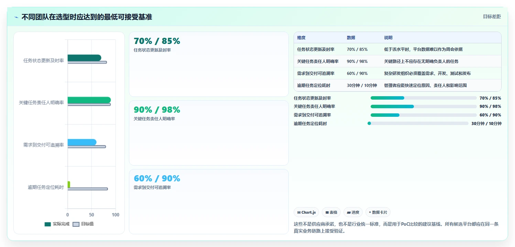Click the 目标差距 label in the header

click(x=492, y=16)
